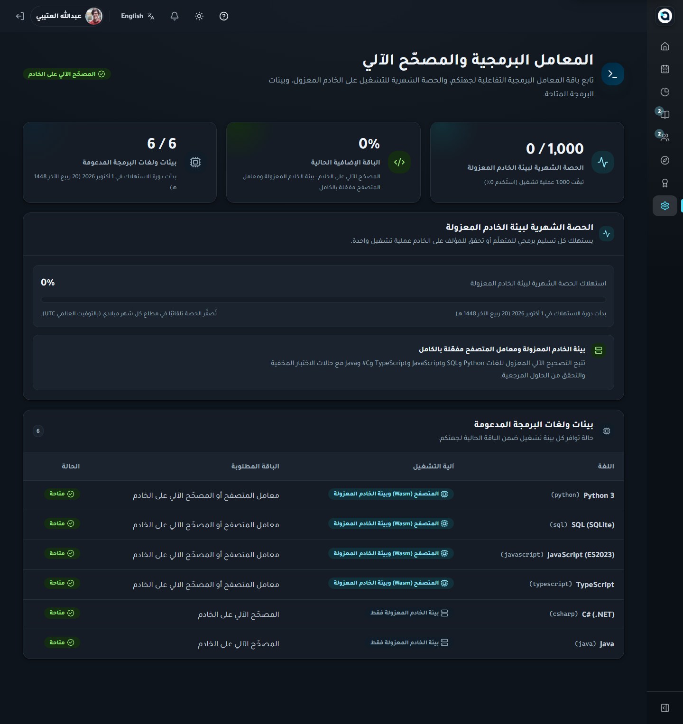Open the home icon in sidebar
The height and width of the screenshot is (724, 683).
(665, 46)
